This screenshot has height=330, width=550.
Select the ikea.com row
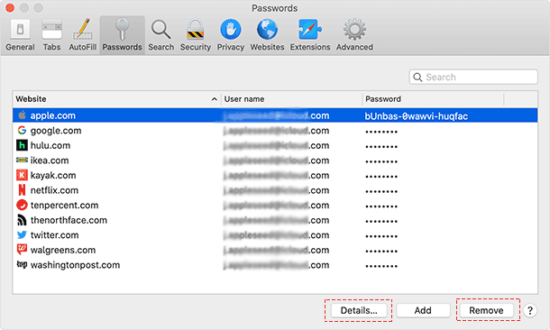(275, 160)
